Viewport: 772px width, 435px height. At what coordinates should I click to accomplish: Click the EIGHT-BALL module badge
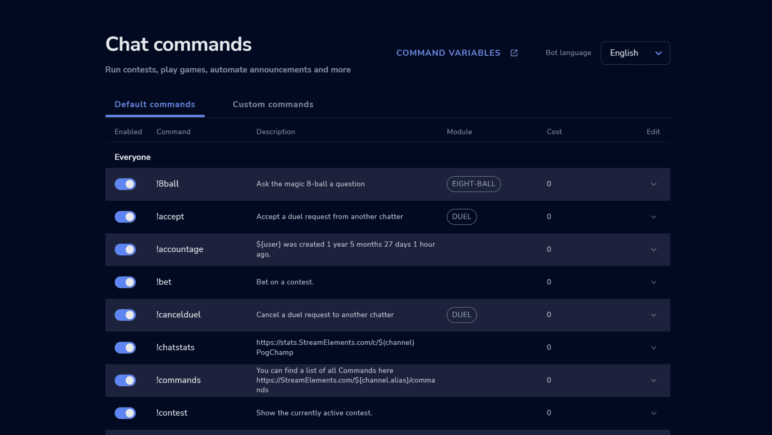473,184
